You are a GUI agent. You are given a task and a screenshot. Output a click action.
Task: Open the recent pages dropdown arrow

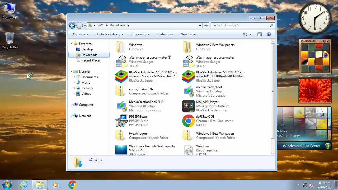point(85,26)
